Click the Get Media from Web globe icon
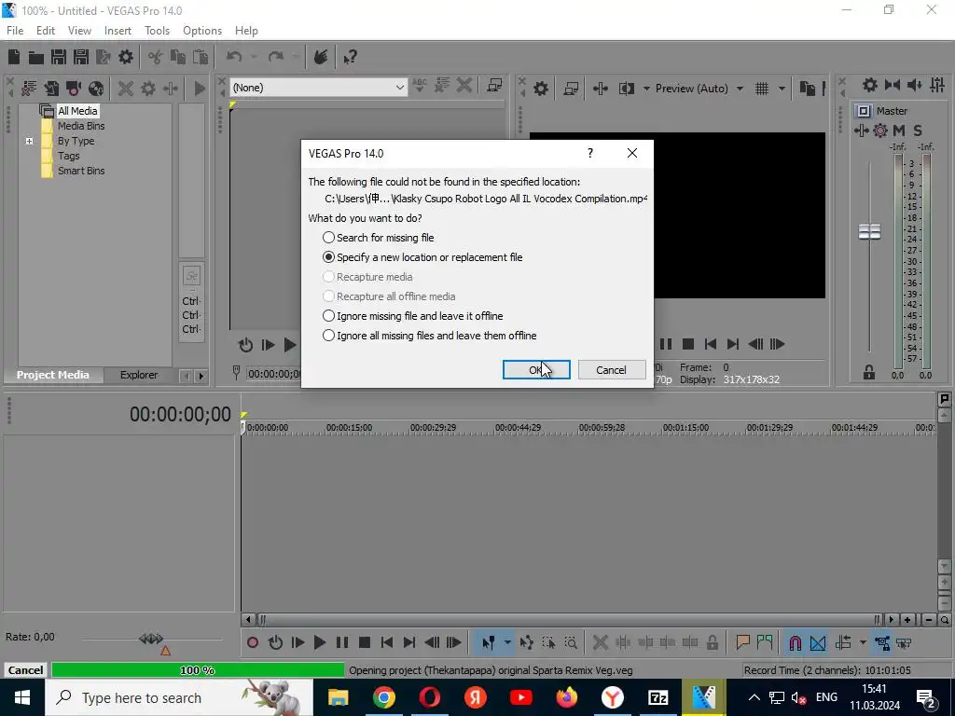955x716 pixels. coord(96,89)
